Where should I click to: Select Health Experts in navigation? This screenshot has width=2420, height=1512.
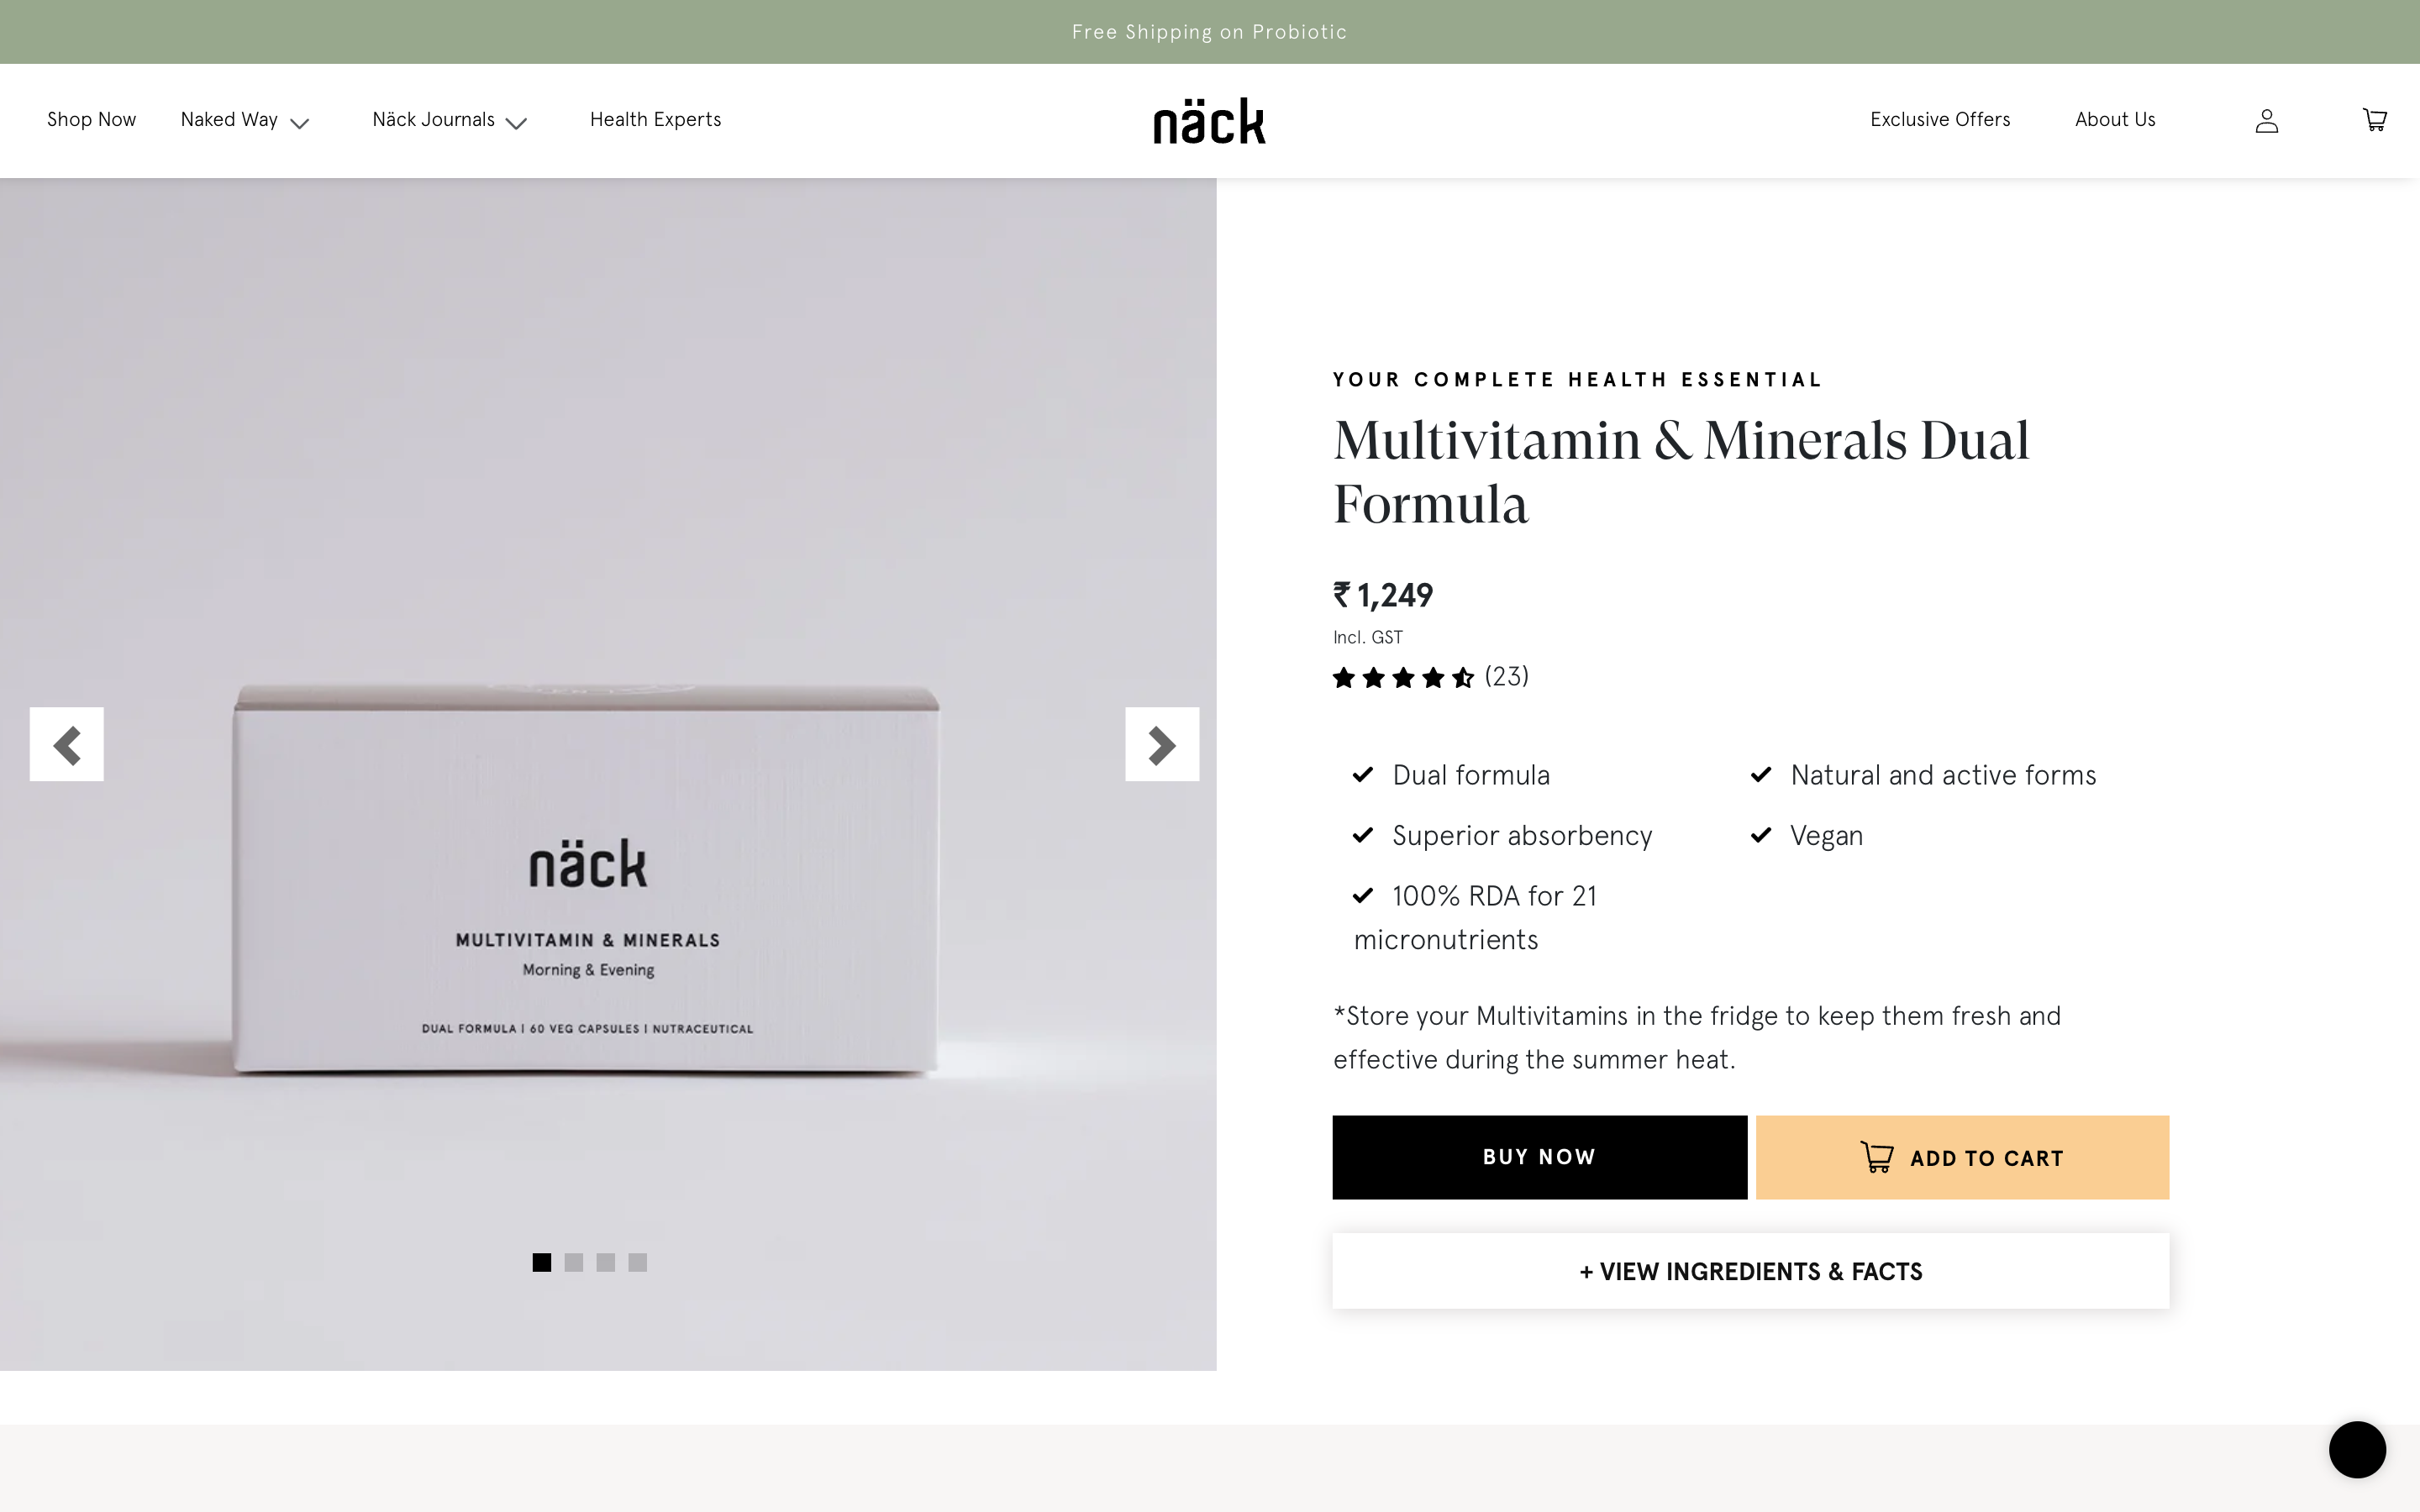655,120
